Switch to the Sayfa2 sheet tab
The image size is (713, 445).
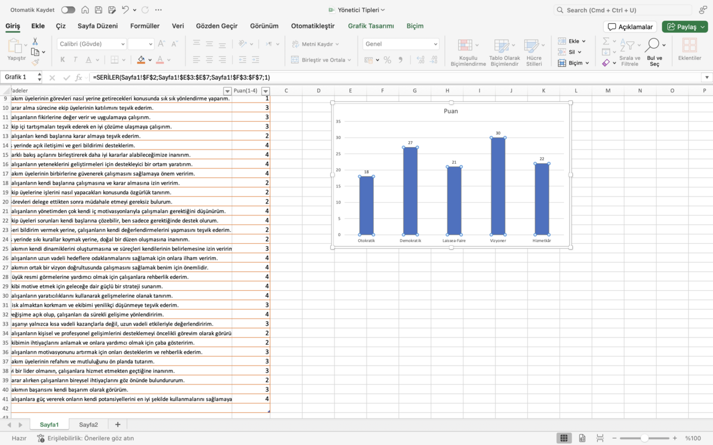89,425
